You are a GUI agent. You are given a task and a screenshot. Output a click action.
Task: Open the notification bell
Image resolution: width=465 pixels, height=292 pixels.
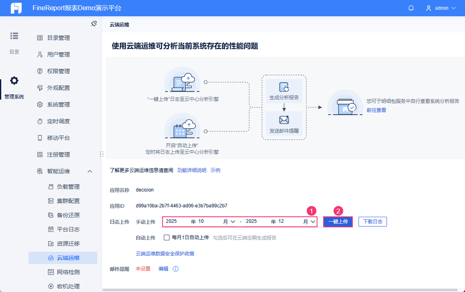tap(411, 8)
